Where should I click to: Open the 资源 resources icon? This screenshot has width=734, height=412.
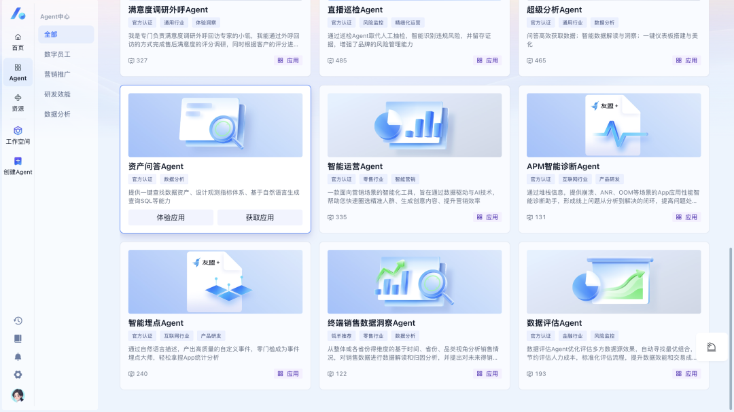[x=18, y=102]
